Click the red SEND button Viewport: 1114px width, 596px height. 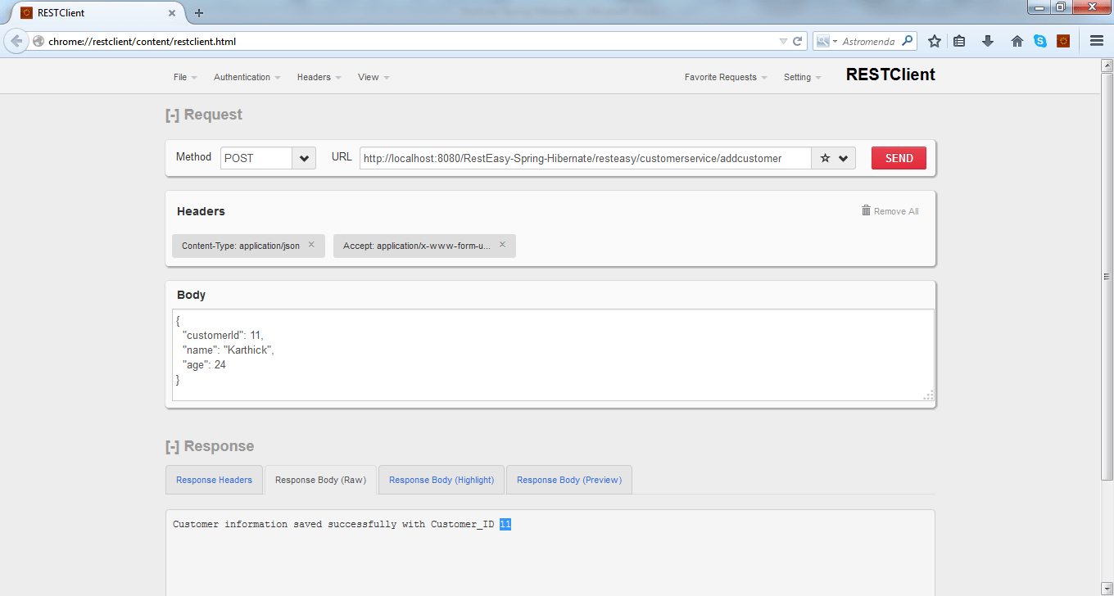pos(899,157)
